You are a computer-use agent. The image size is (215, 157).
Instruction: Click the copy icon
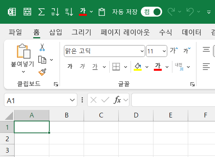42,60
